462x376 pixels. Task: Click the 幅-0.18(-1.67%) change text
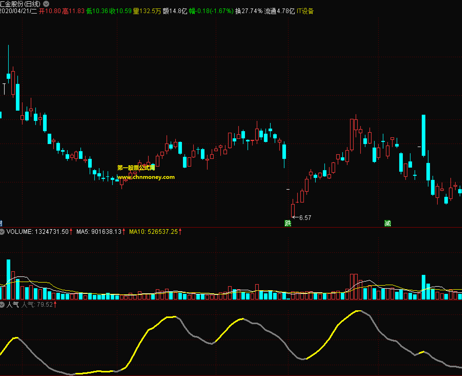(211, 11)
